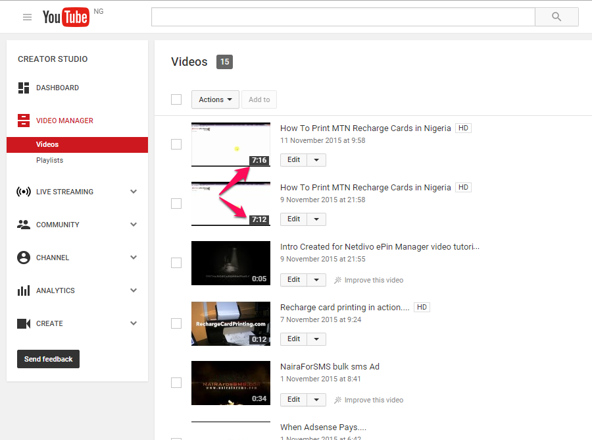Open the Actions dropdown

click(x=215, y=99)
